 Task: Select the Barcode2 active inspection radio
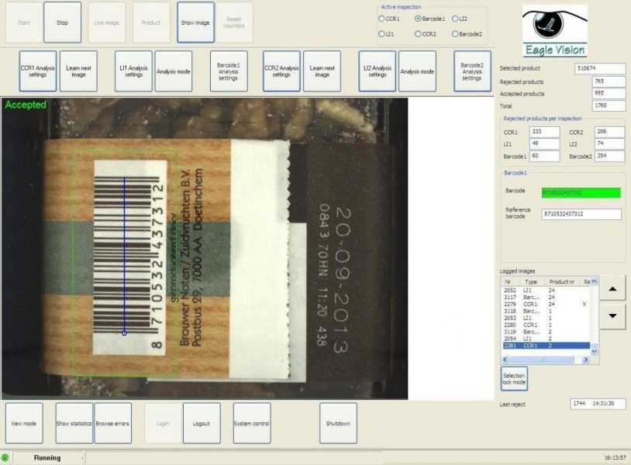[455, 34]
